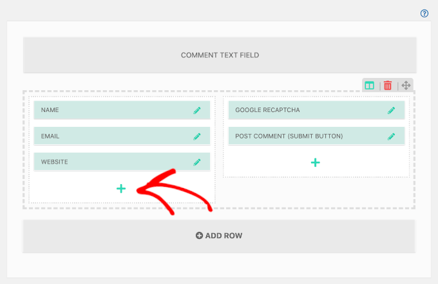Select the Name field label

[50, 110]
